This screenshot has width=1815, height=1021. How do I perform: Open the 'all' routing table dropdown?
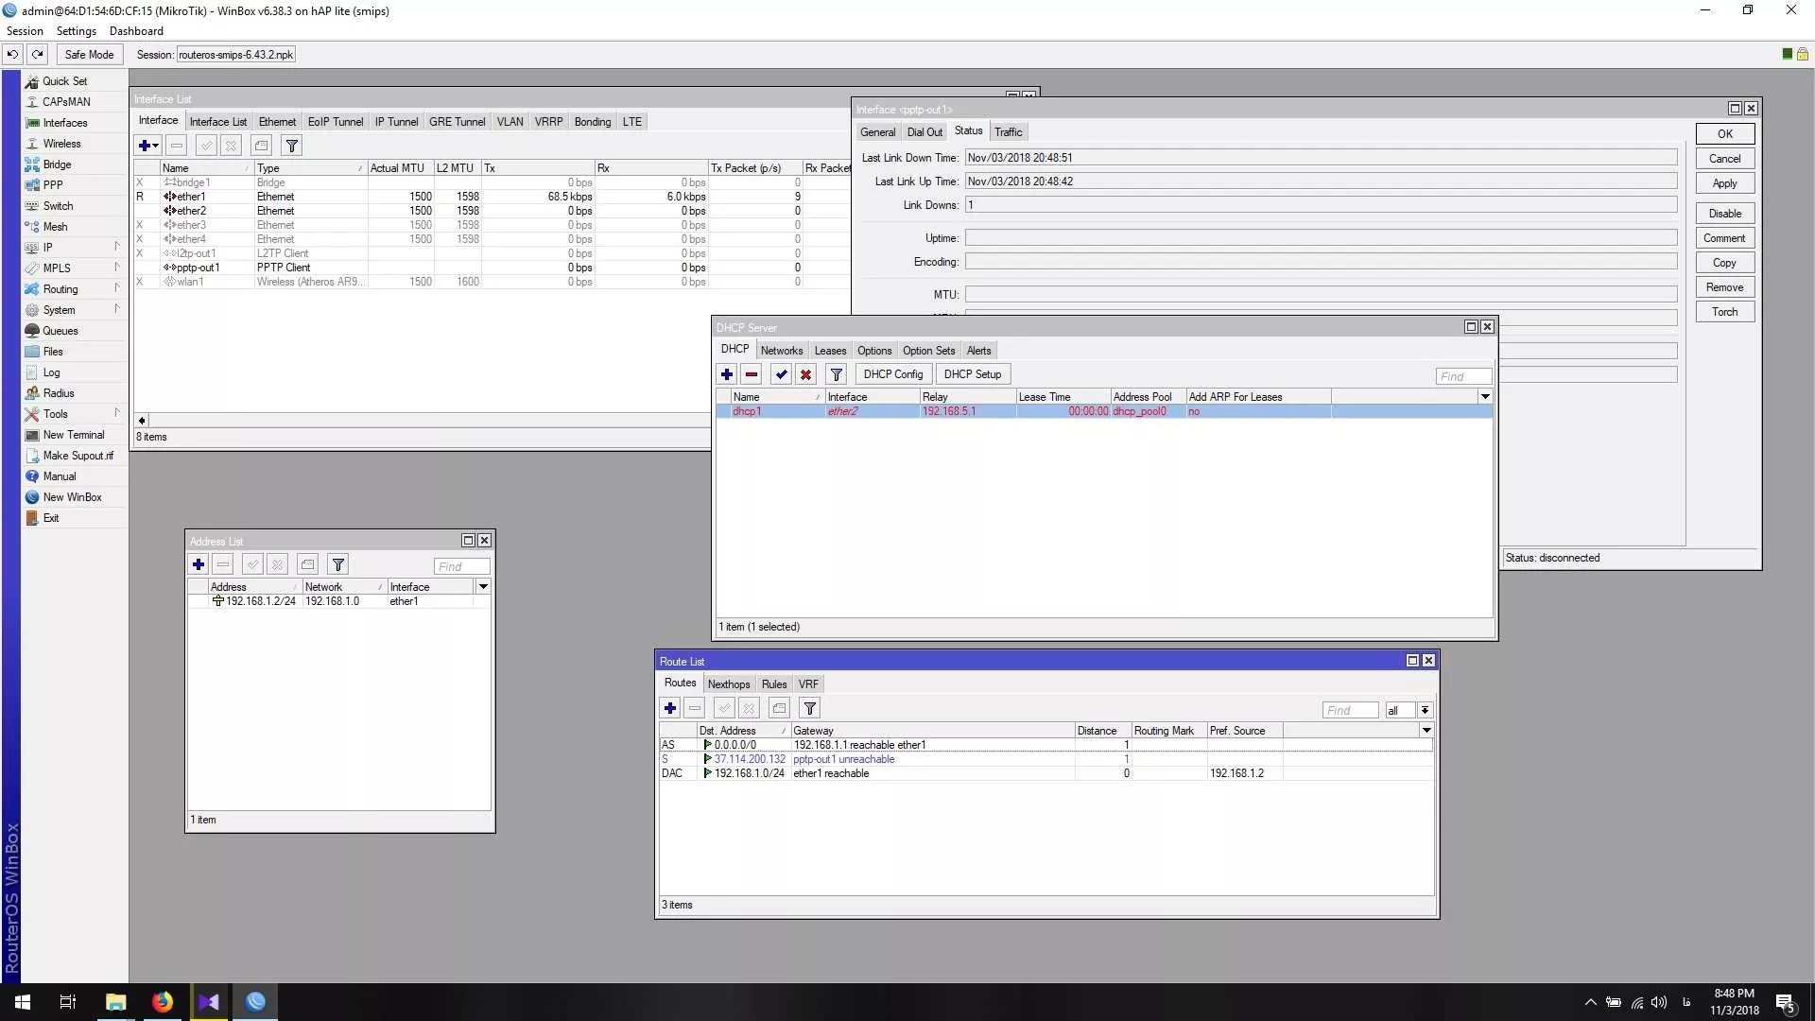[1425, 710]
